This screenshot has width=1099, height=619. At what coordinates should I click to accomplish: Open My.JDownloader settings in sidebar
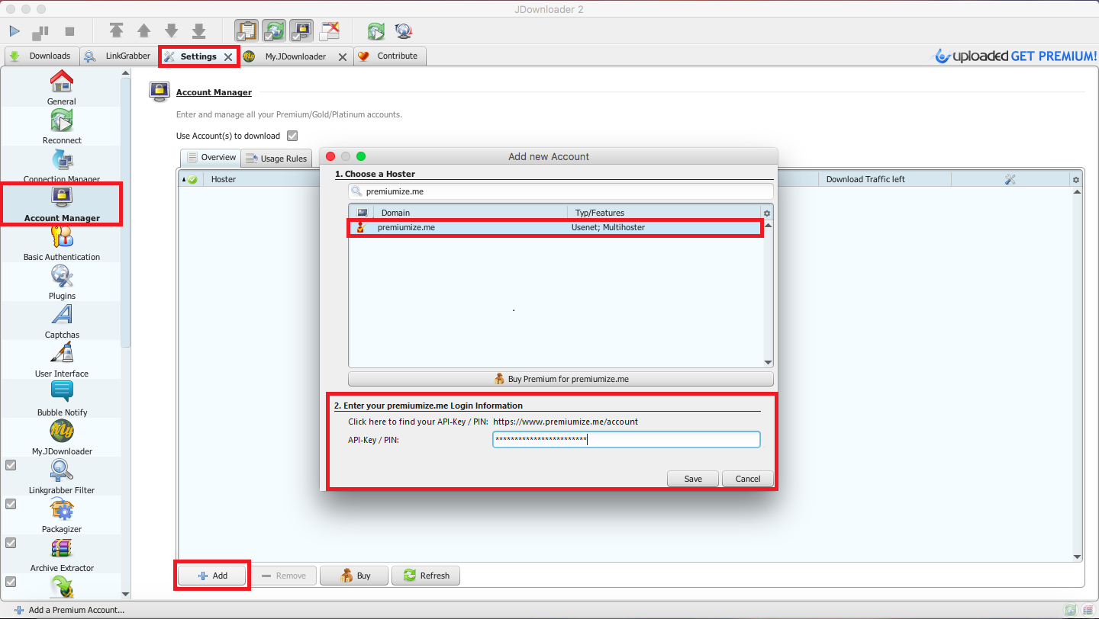tap(61, 438)
